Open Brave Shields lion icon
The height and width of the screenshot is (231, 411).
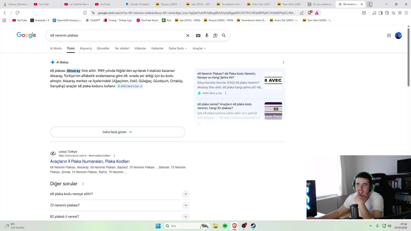[310, 13]
